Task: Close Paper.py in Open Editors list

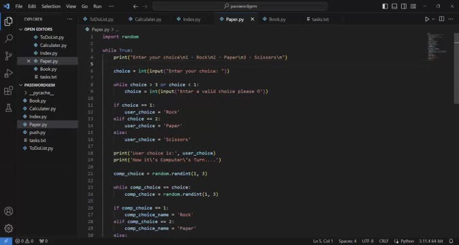Action: coord(29,61)
